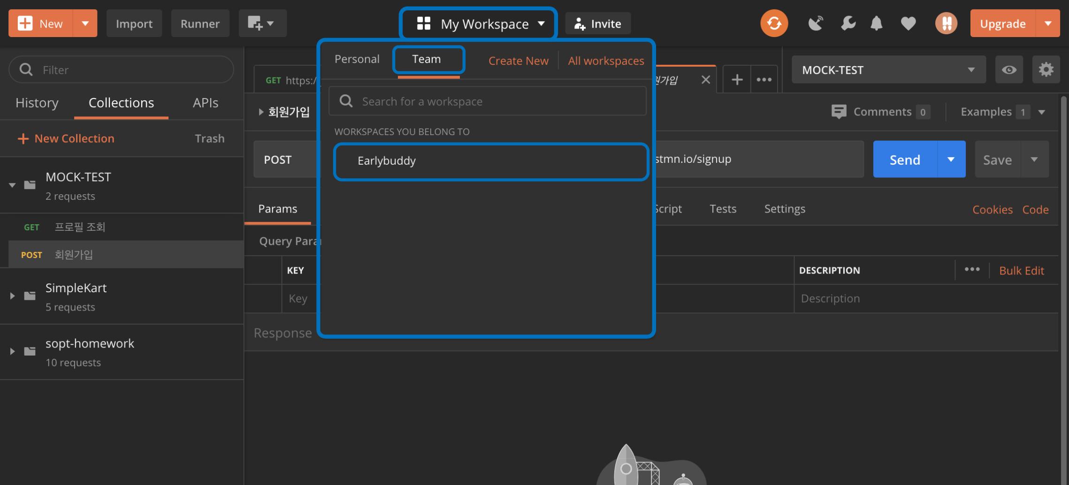This screenshot has height=485, width=1069.
Task: Expand the SimpleKart collection
Action: point(12,296)
